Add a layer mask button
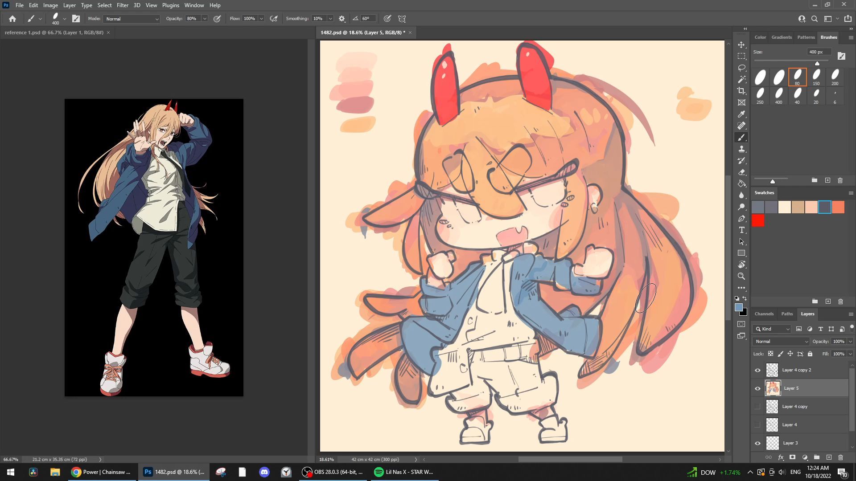Viewport: 856px width, 481px height. click(x=792, y=457)
